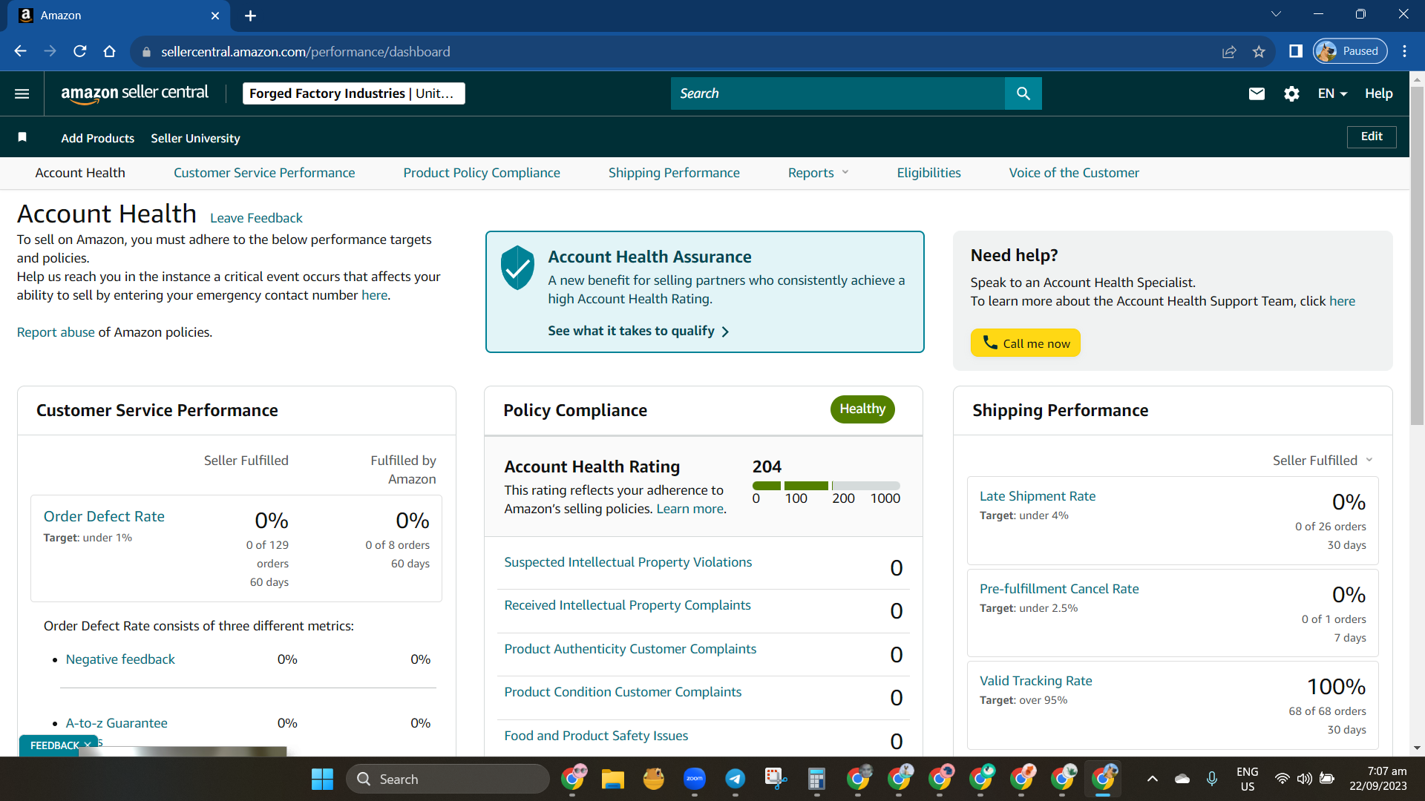Click the Order Defect Rate link
The height and width of the screenshot is (801, 1425).
pyautogui.click(x=104, y=516)
